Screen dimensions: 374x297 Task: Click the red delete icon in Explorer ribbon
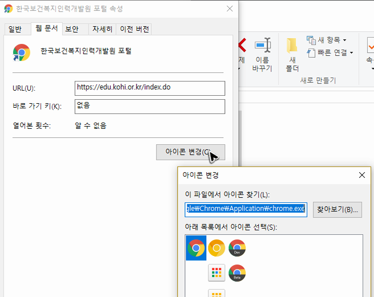(x=242, y=45)
